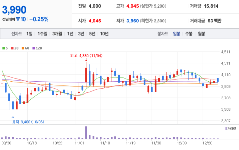Switch to the 1주일 line chart
Image resolution: width=239 pixels, height=150 pixels.
42,33
